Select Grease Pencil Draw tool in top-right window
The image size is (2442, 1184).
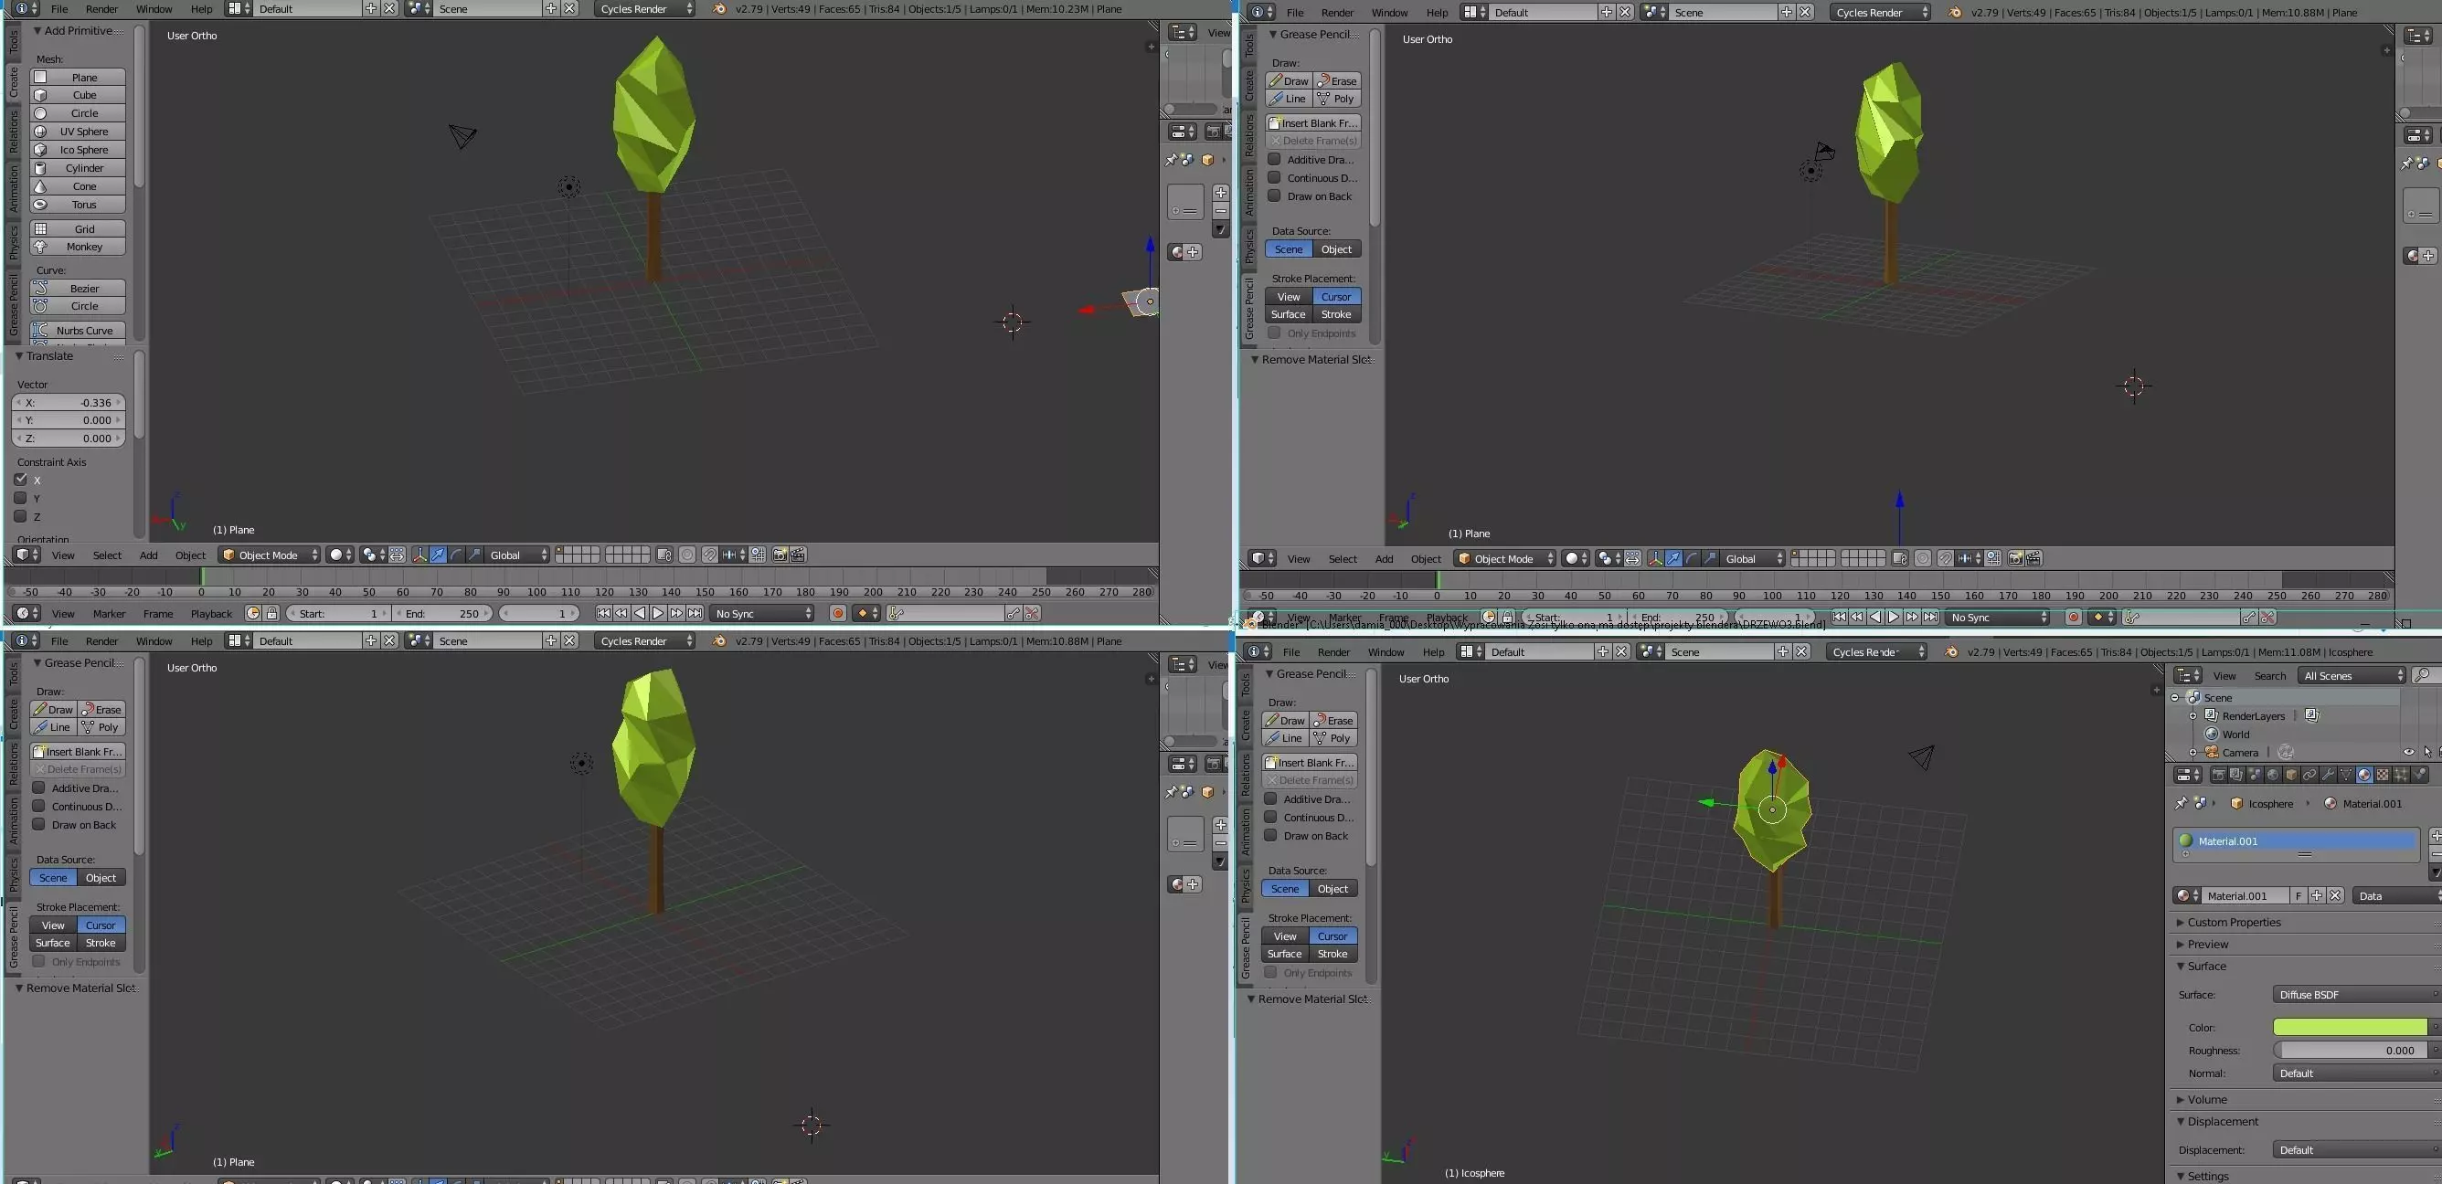point(1290,80)
